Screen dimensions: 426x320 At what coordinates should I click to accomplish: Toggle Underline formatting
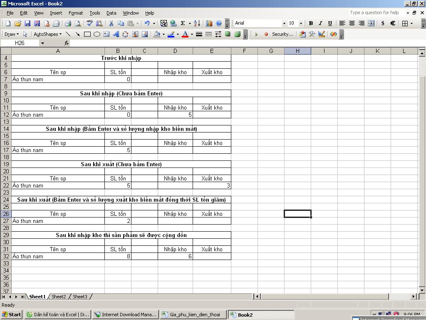tap(330, 23)
